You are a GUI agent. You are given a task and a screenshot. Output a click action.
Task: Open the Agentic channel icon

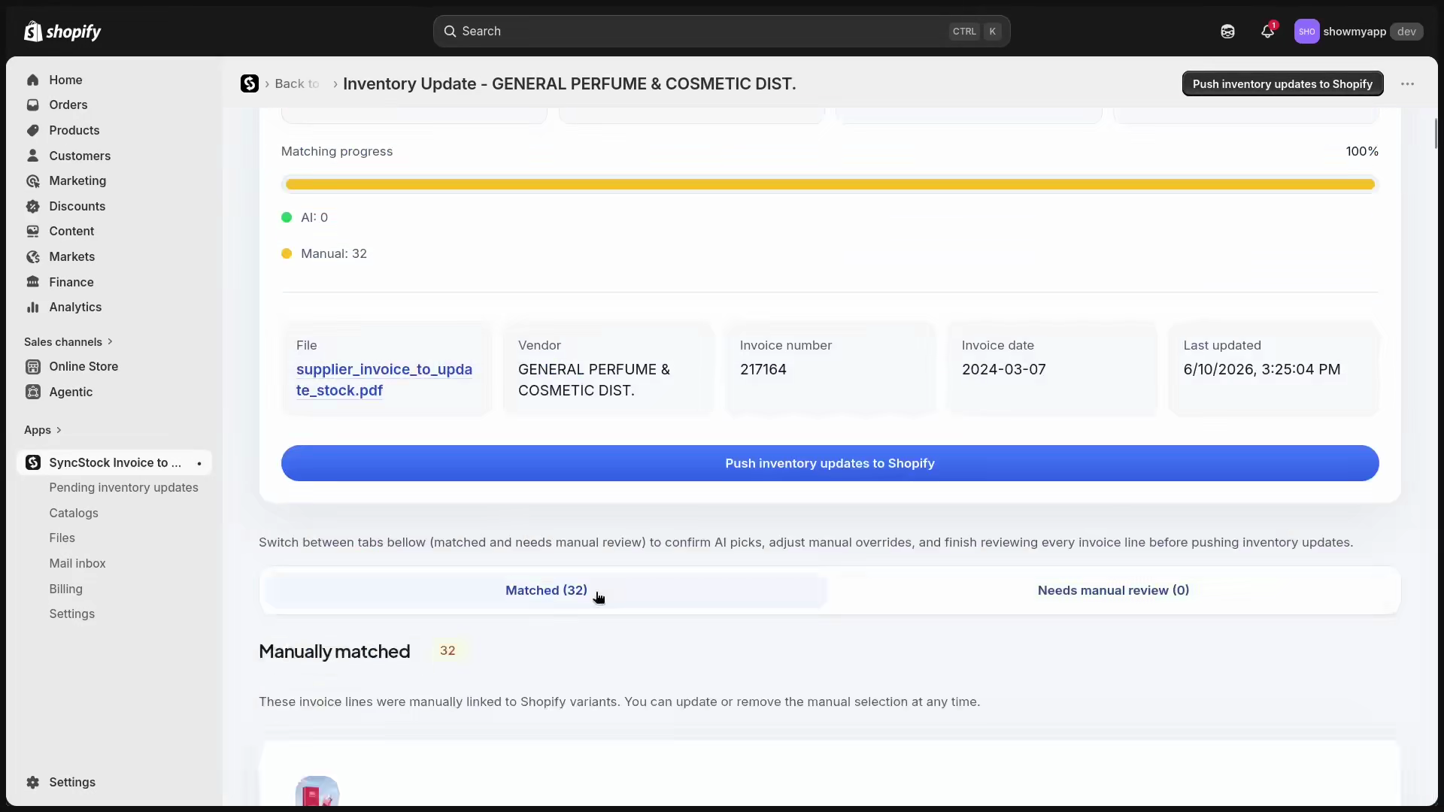[x=32, y=392]
